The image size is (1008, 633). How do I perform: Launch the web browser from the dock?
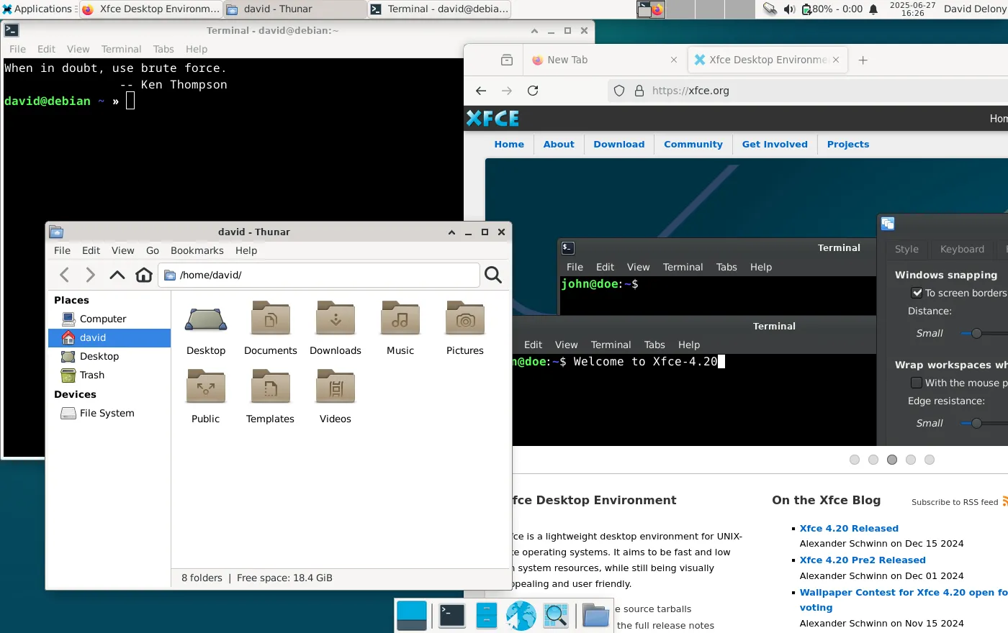pyautogui.click(x=521, y=616)
